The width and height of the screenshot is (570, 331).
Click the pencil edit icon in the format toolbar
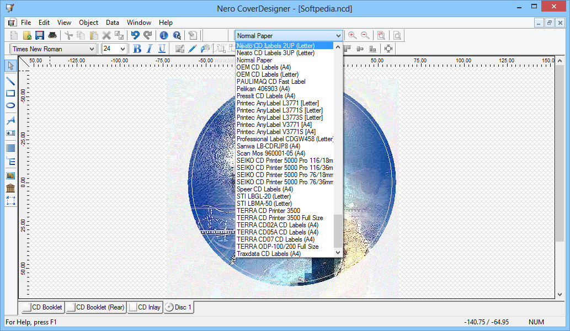193,49
